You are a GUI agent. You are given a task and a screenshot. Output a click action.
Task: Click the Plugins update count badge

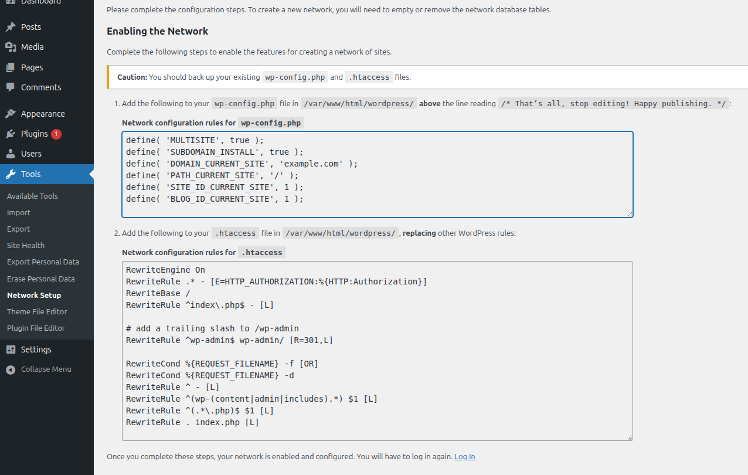pyautogui.click(x=56, y=134)
